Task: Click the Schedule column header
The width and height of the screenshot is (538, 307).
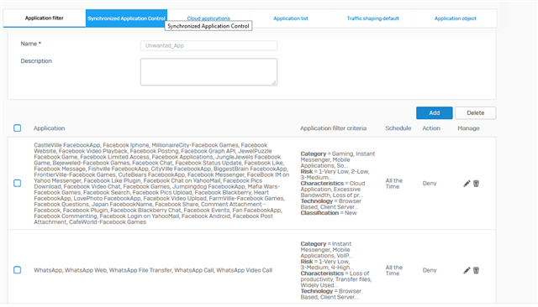Action: [398, 128]
